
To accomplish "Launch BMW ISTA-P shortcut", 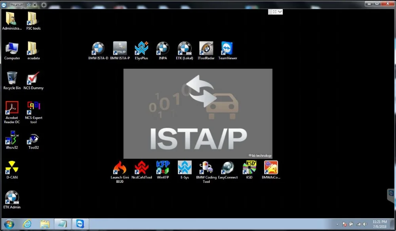I will 120,51.
